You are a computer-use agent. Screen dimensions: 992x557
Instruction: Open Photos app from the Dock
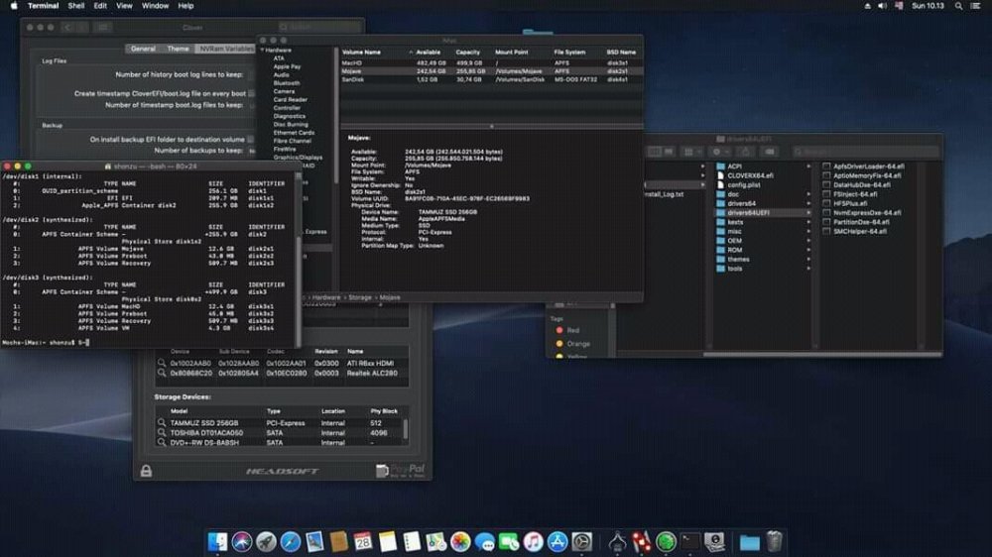point(460,542)
